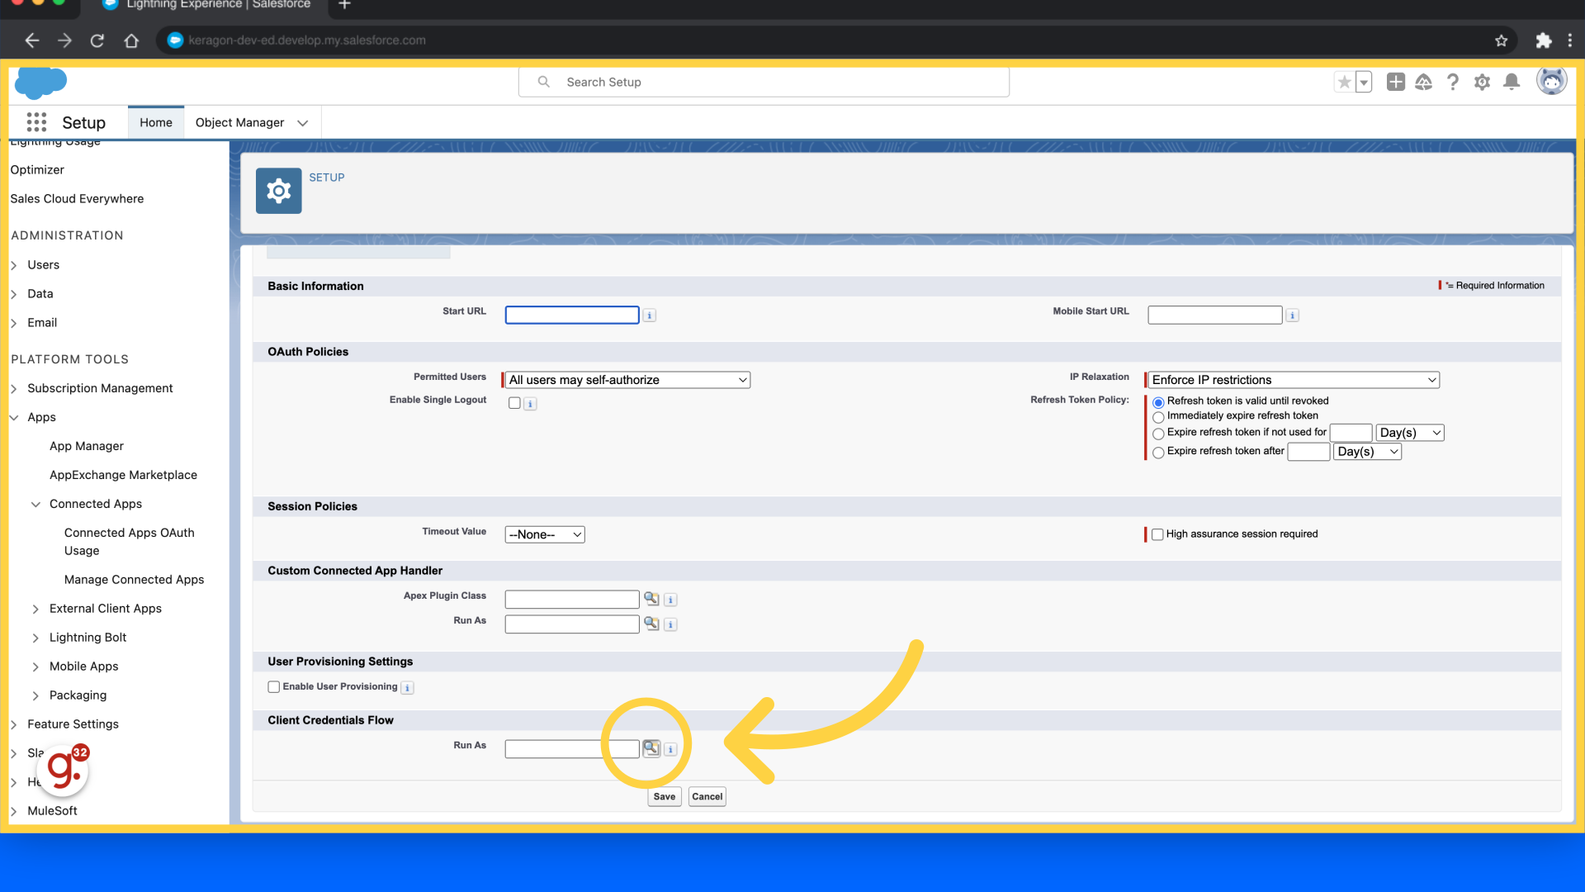Click the browser forward arrow

click(x=64, y=40)
